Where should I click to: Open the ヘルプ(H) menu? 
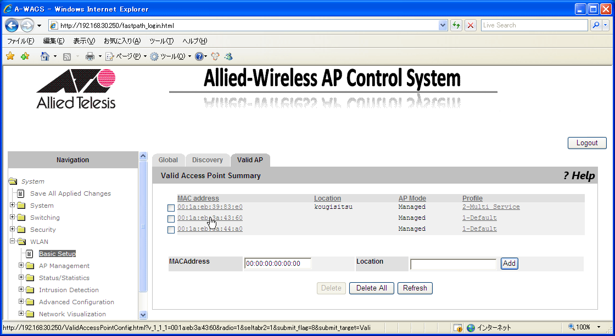[194, 41]
